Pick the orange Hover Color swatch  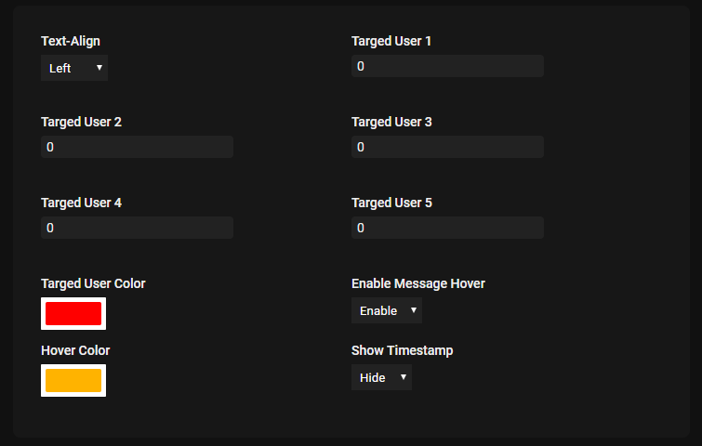coord(73,380)
